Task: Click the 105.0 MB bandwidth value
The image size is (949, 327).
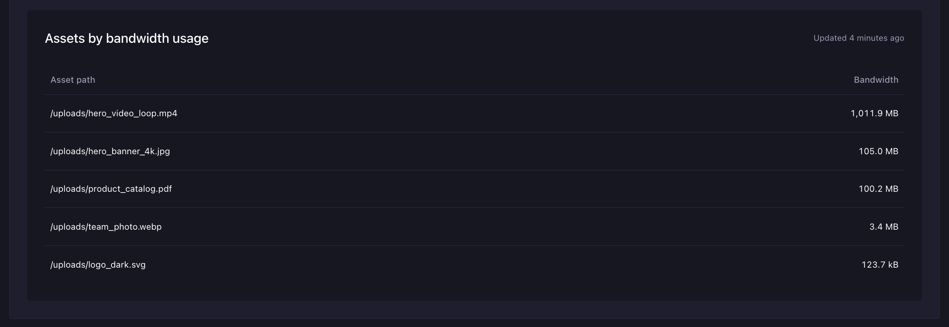Action: [x=878, y=151]
